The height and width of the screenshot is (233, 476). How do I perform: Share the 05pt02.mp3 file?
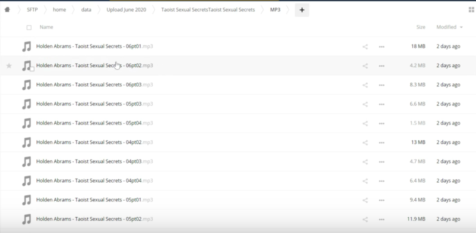pos(365,219)
